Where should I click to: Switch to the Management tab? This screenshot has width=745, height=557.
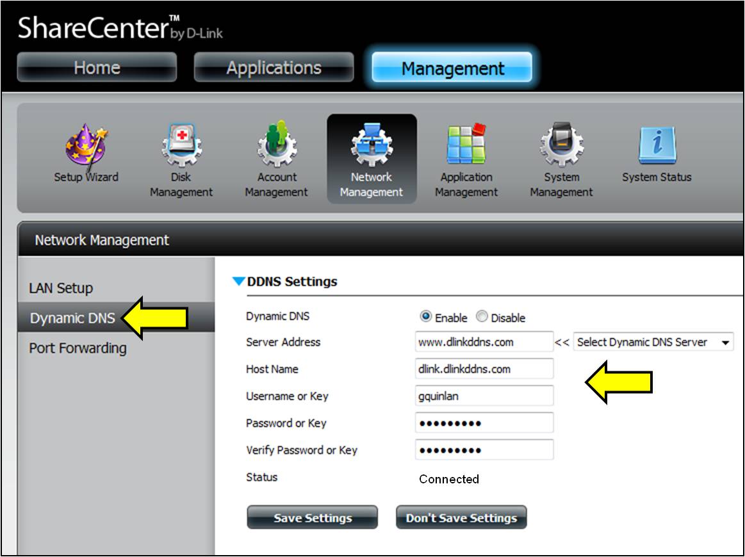(x=452, y=67)
